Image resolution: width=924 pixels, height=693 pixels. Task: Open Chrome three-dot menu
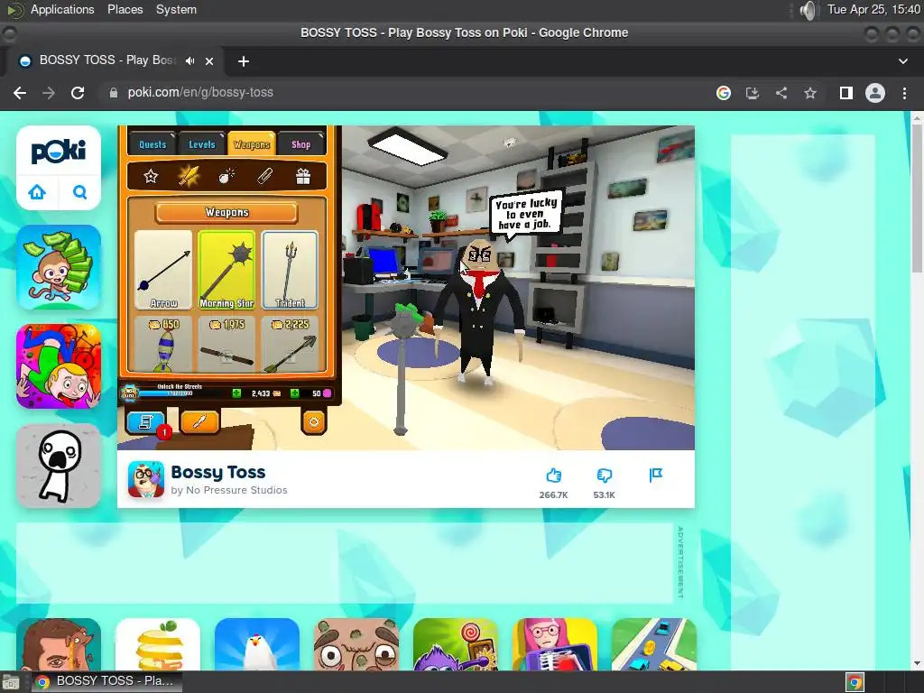(x=904, y=93)
